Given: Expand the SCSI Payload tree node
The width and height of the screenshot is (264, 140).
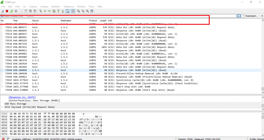Looking at the screenshot, I should [x=2, y=107].
